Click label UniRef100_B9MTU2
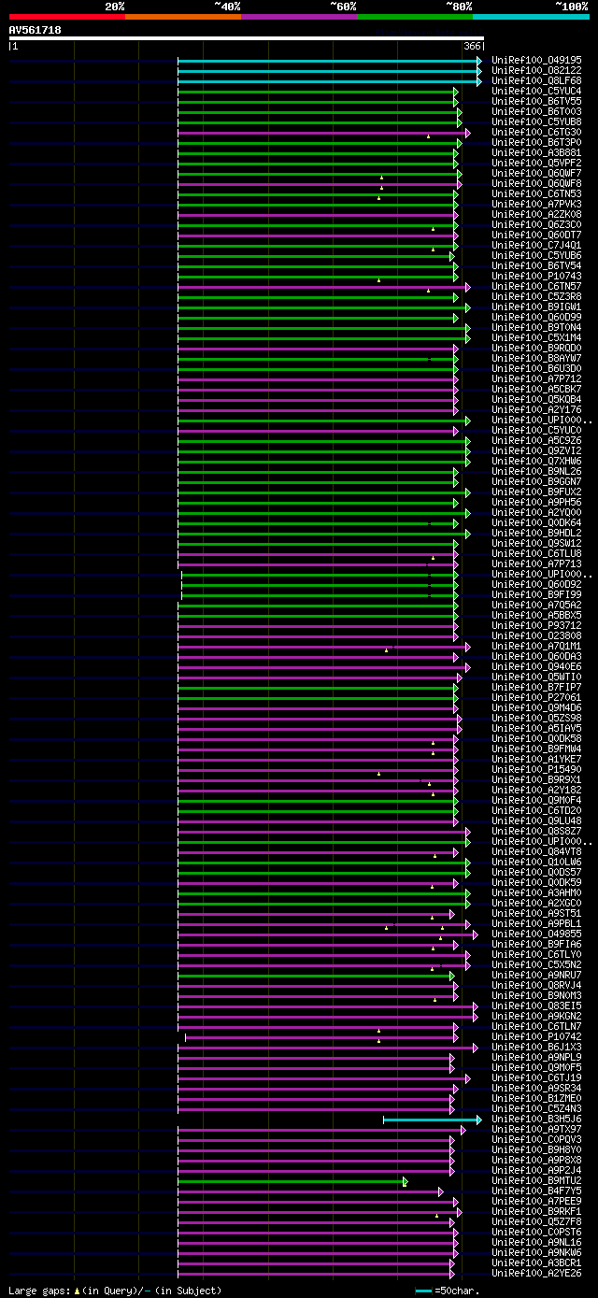Screen dimensions: 598x1298 pos(536,1180)
